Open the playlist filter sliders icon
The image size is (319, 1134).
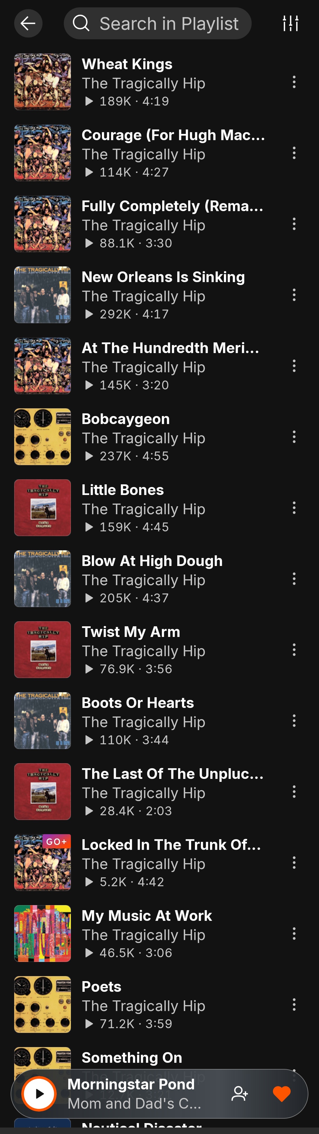tap(291, 23)
